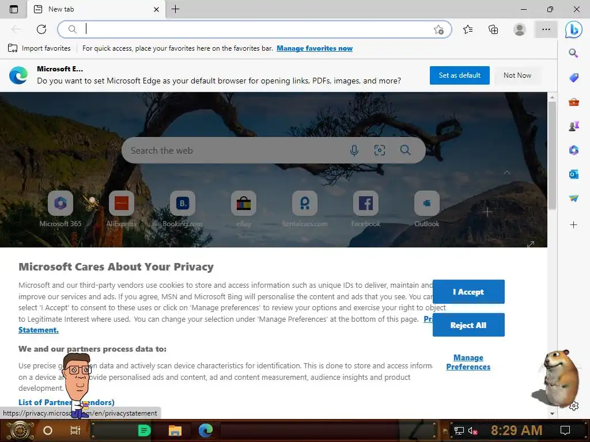Open sidebar Shopping tag icon
Image resolution: width=590 pixels, height=442 pixels.
tap(573, 78)
